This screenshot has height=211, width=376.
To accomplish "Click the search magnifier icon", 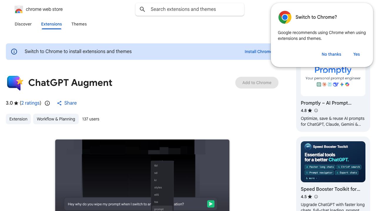I will tap(142, 9).
